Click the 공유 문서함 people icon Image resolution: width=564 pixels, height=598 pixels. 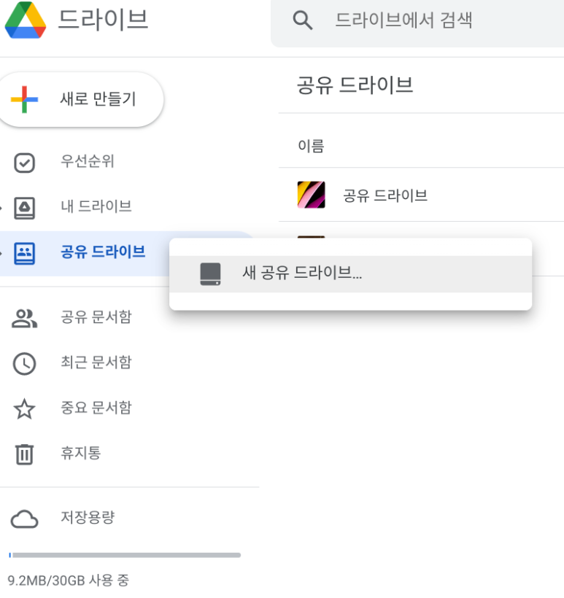click(x=24, y=319)
